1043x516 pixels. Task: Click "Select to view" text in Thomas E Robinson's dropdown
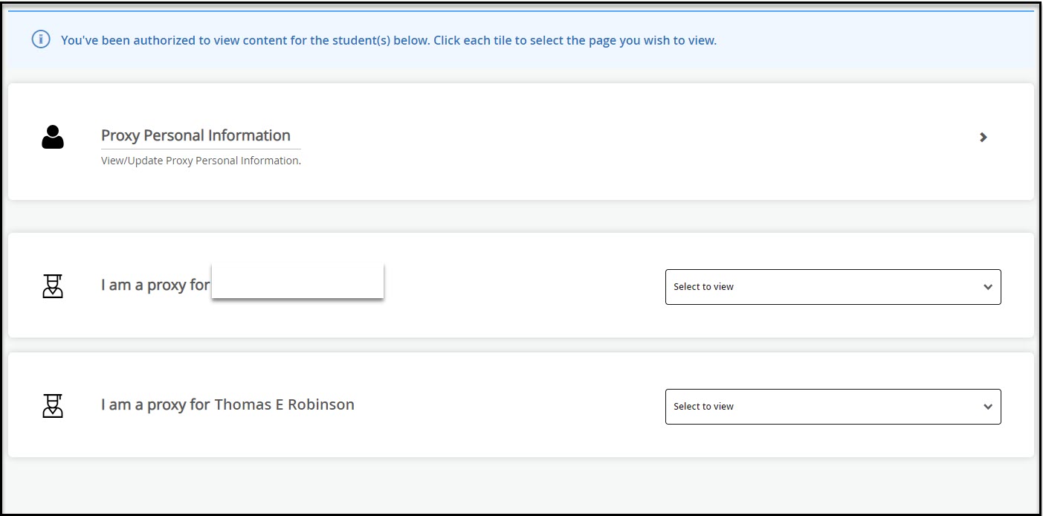703,407
